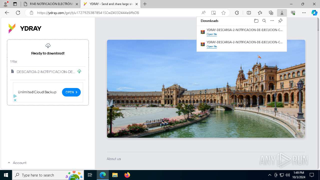Close the Unlimited Cloud Backup ad
This screenshot has height=180, width=320.
[x=15, y=100]
